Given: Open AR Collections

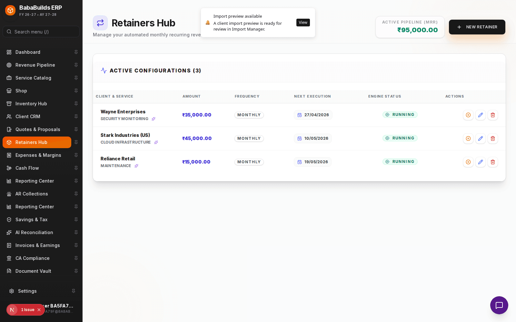Looking at the screenshot, I should 37,194.
